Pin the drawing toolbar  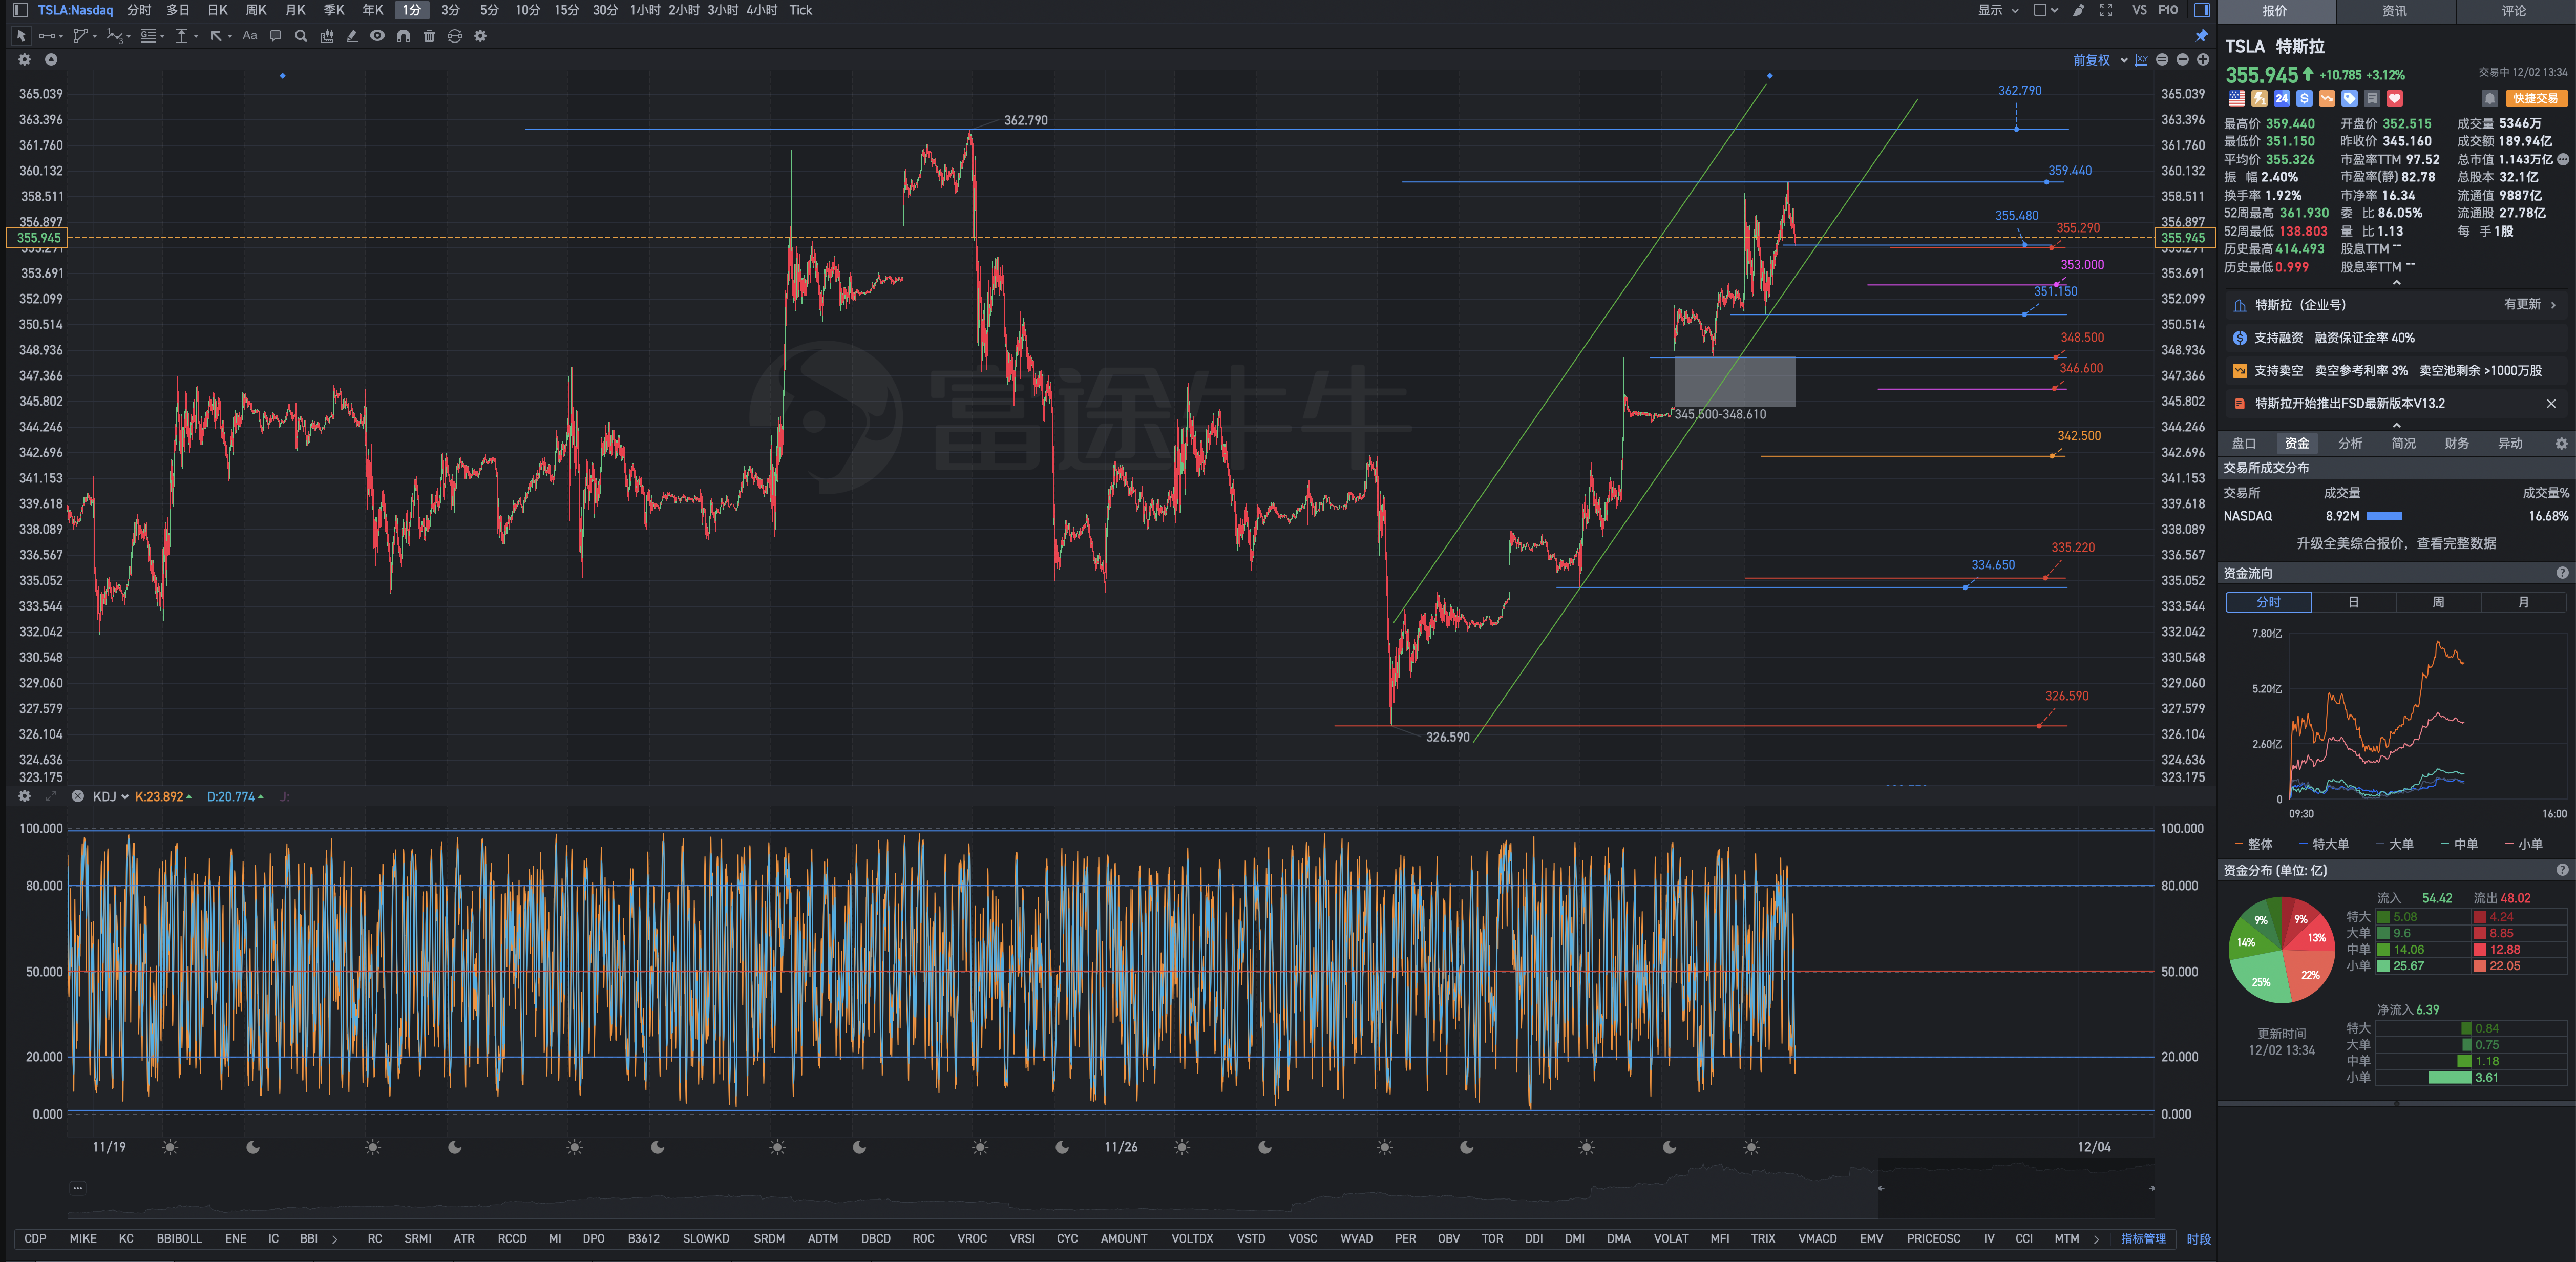click(x=2202, y=36)
